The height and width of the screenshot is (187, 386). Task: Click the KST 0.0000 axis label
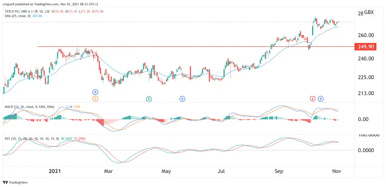coord(366,150)
